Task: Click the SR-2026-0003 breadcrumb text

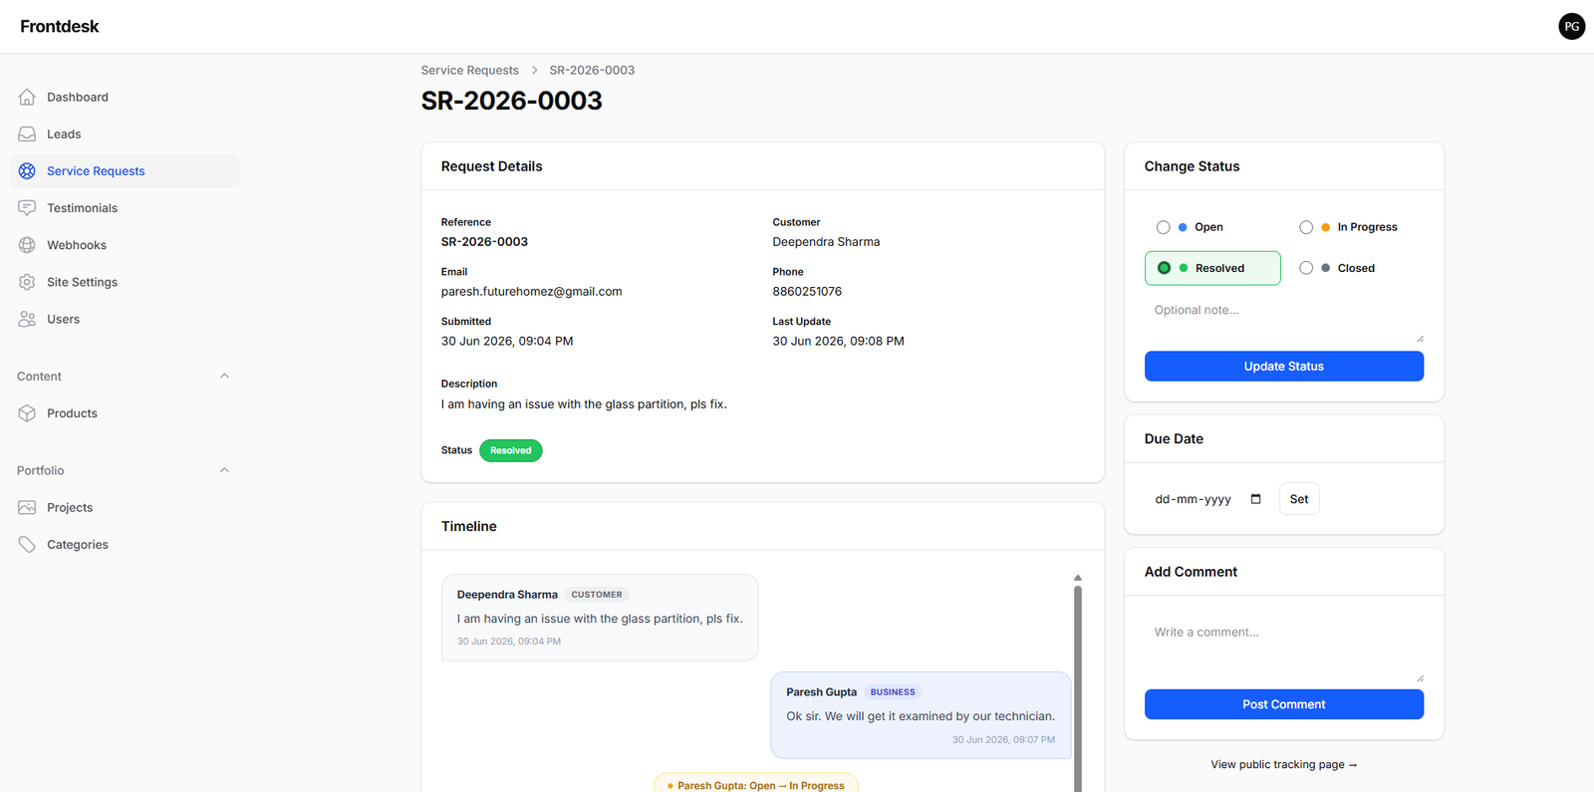Action: tap(592, 70)
